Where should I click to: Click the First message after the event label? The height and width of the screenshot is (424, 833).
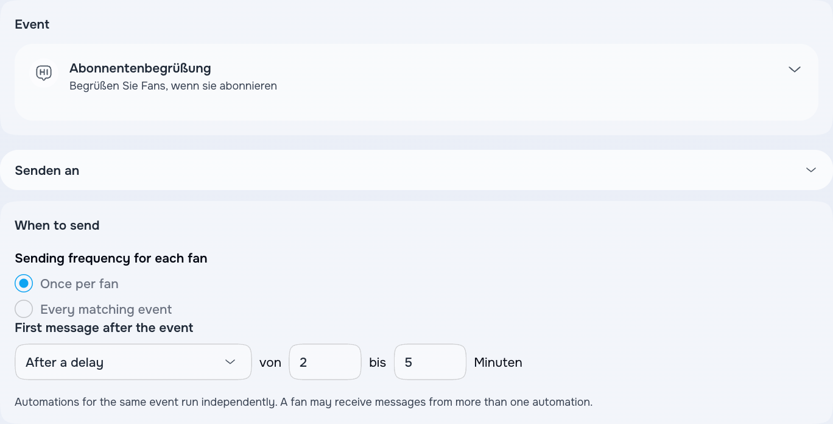(104, 328)
